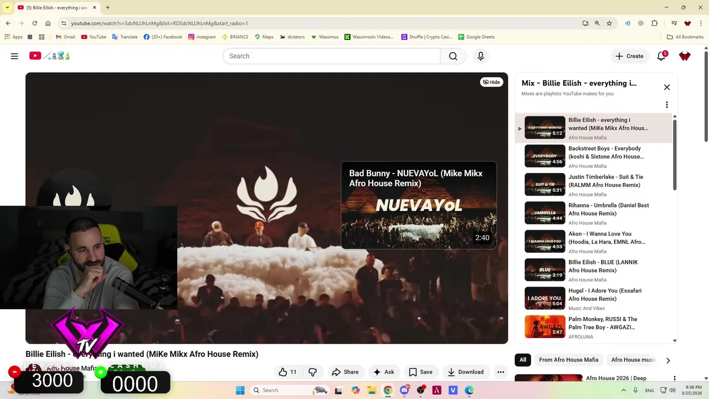Open Google Sheets bookmark
Viewport: 709px width, 399px height.
pyautogui.click(x=476, y=37)
